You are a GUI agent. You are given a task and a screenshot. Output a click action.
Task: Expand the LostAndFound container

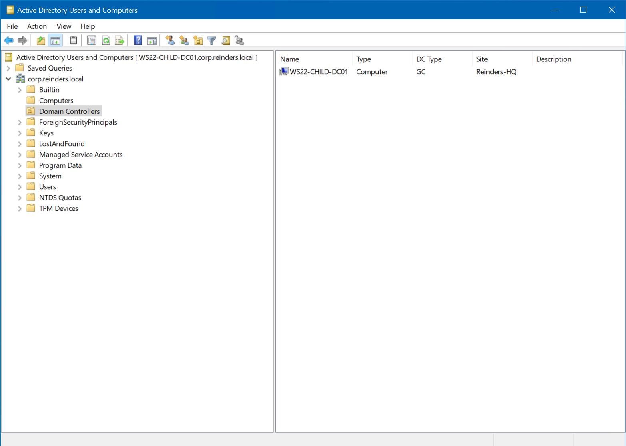tap(20, 144)
